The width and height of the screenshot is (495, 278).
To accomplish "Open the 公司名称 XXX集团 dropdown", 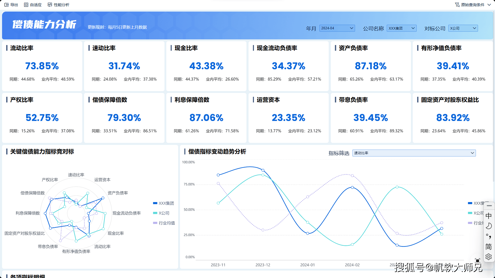I will tap(401, 28).
